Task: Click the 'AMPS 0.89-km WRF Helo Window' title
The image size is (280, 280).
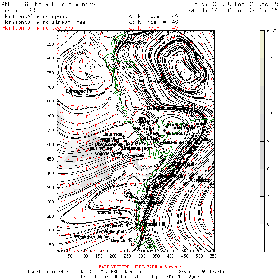Action: coord(48,4)
